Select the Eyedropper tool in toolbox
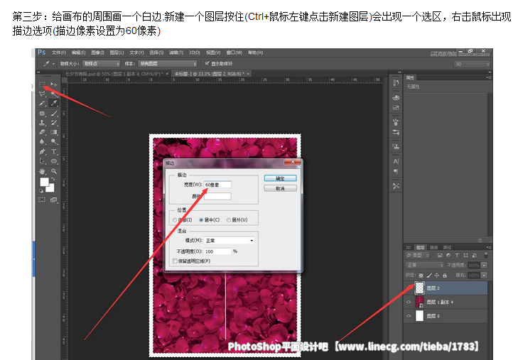The height and width of the screenshot is (360, 518). tap(54, 103)
